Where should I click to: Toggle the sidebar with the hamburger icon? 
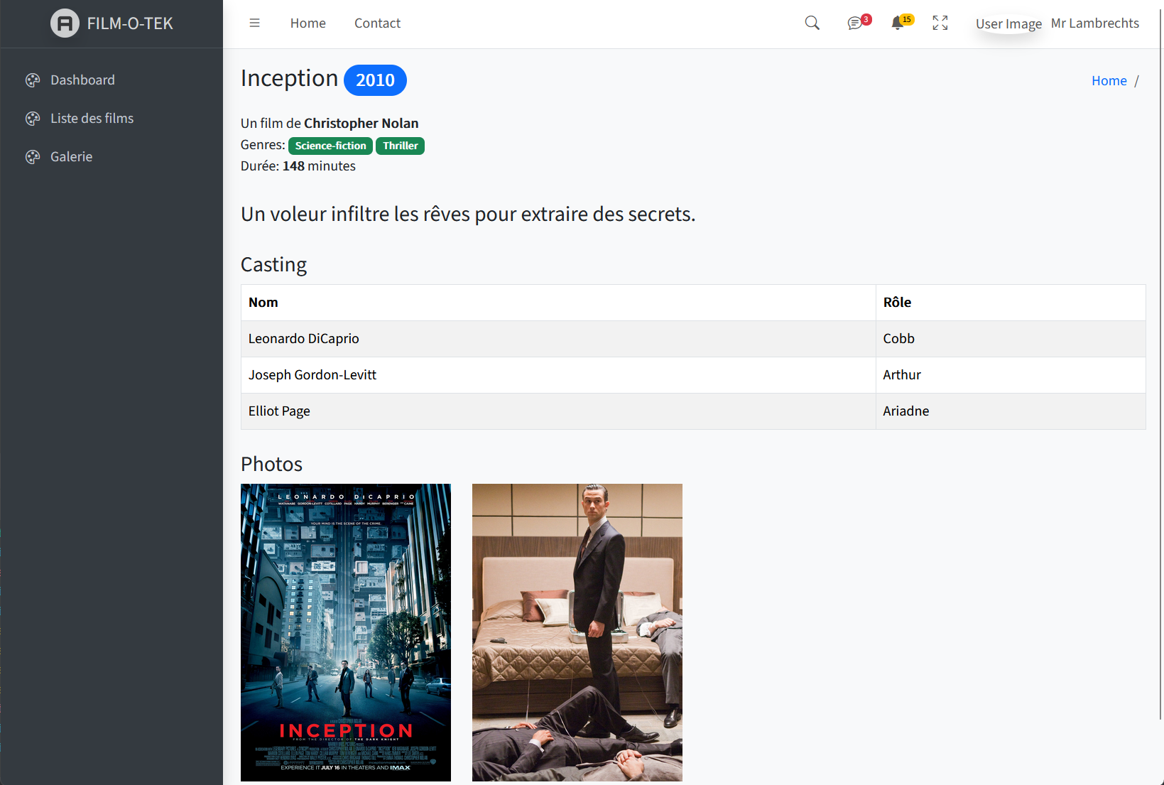(254, 23)
